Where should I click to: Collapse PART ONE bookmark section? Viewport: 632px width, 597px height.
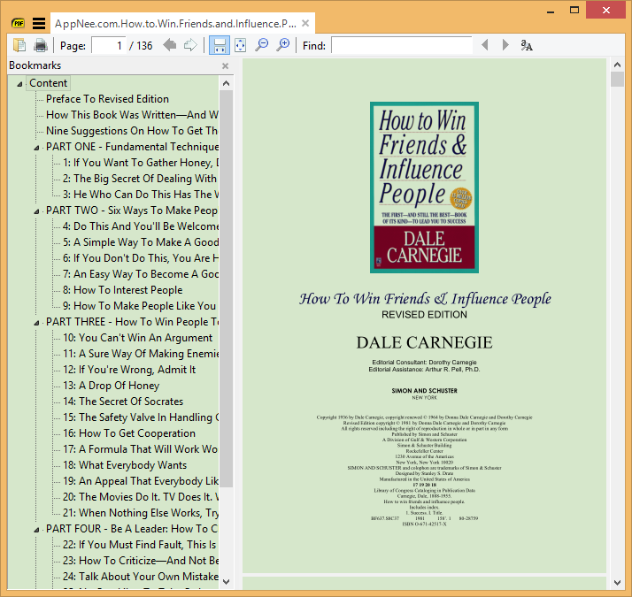click(36, 148)
